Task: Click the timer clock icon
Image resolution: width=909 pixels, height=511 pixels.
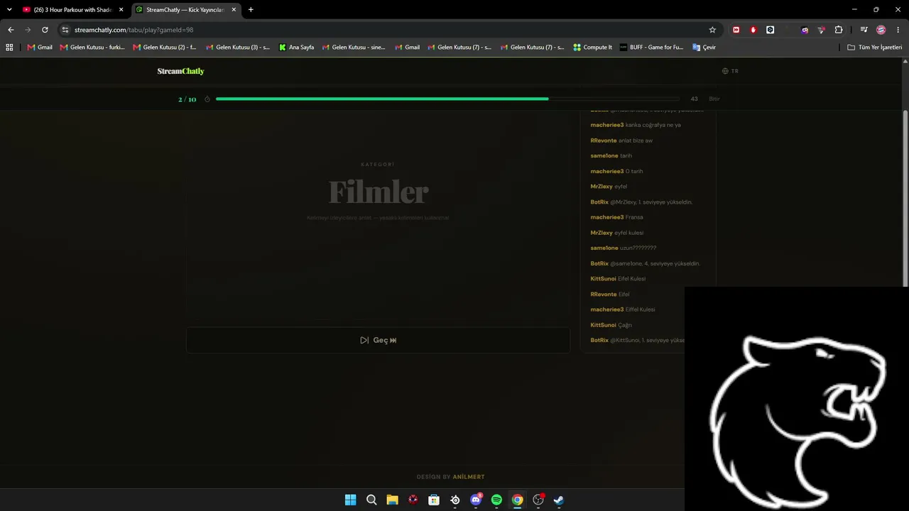Action: pos(207,99)
